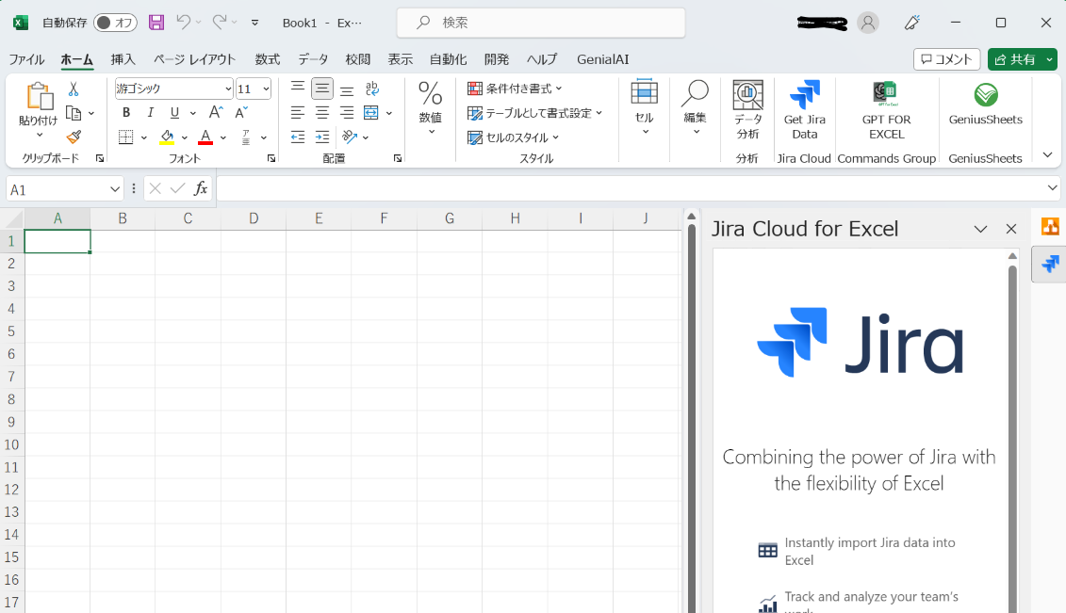Open セルのスタイル cell styles menu

(514, 137)
